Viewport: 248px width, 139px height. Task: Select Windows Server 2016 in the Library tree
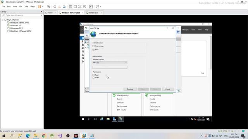(19, 23)
